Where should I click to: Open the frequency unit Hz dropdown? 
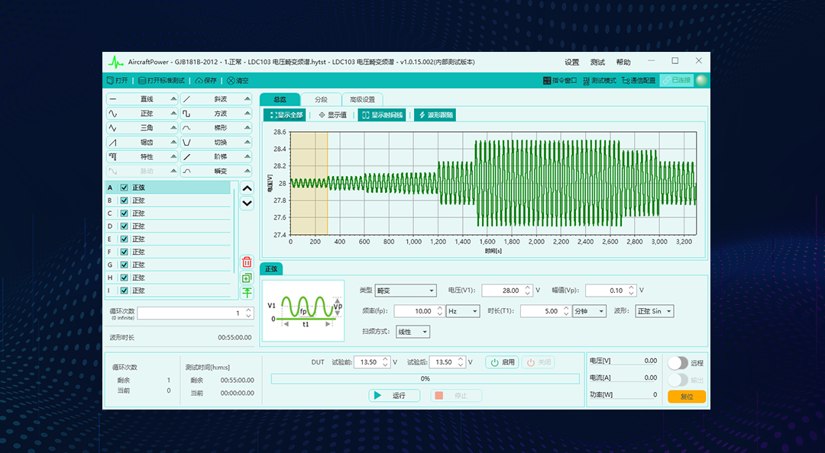coord(463,311)
